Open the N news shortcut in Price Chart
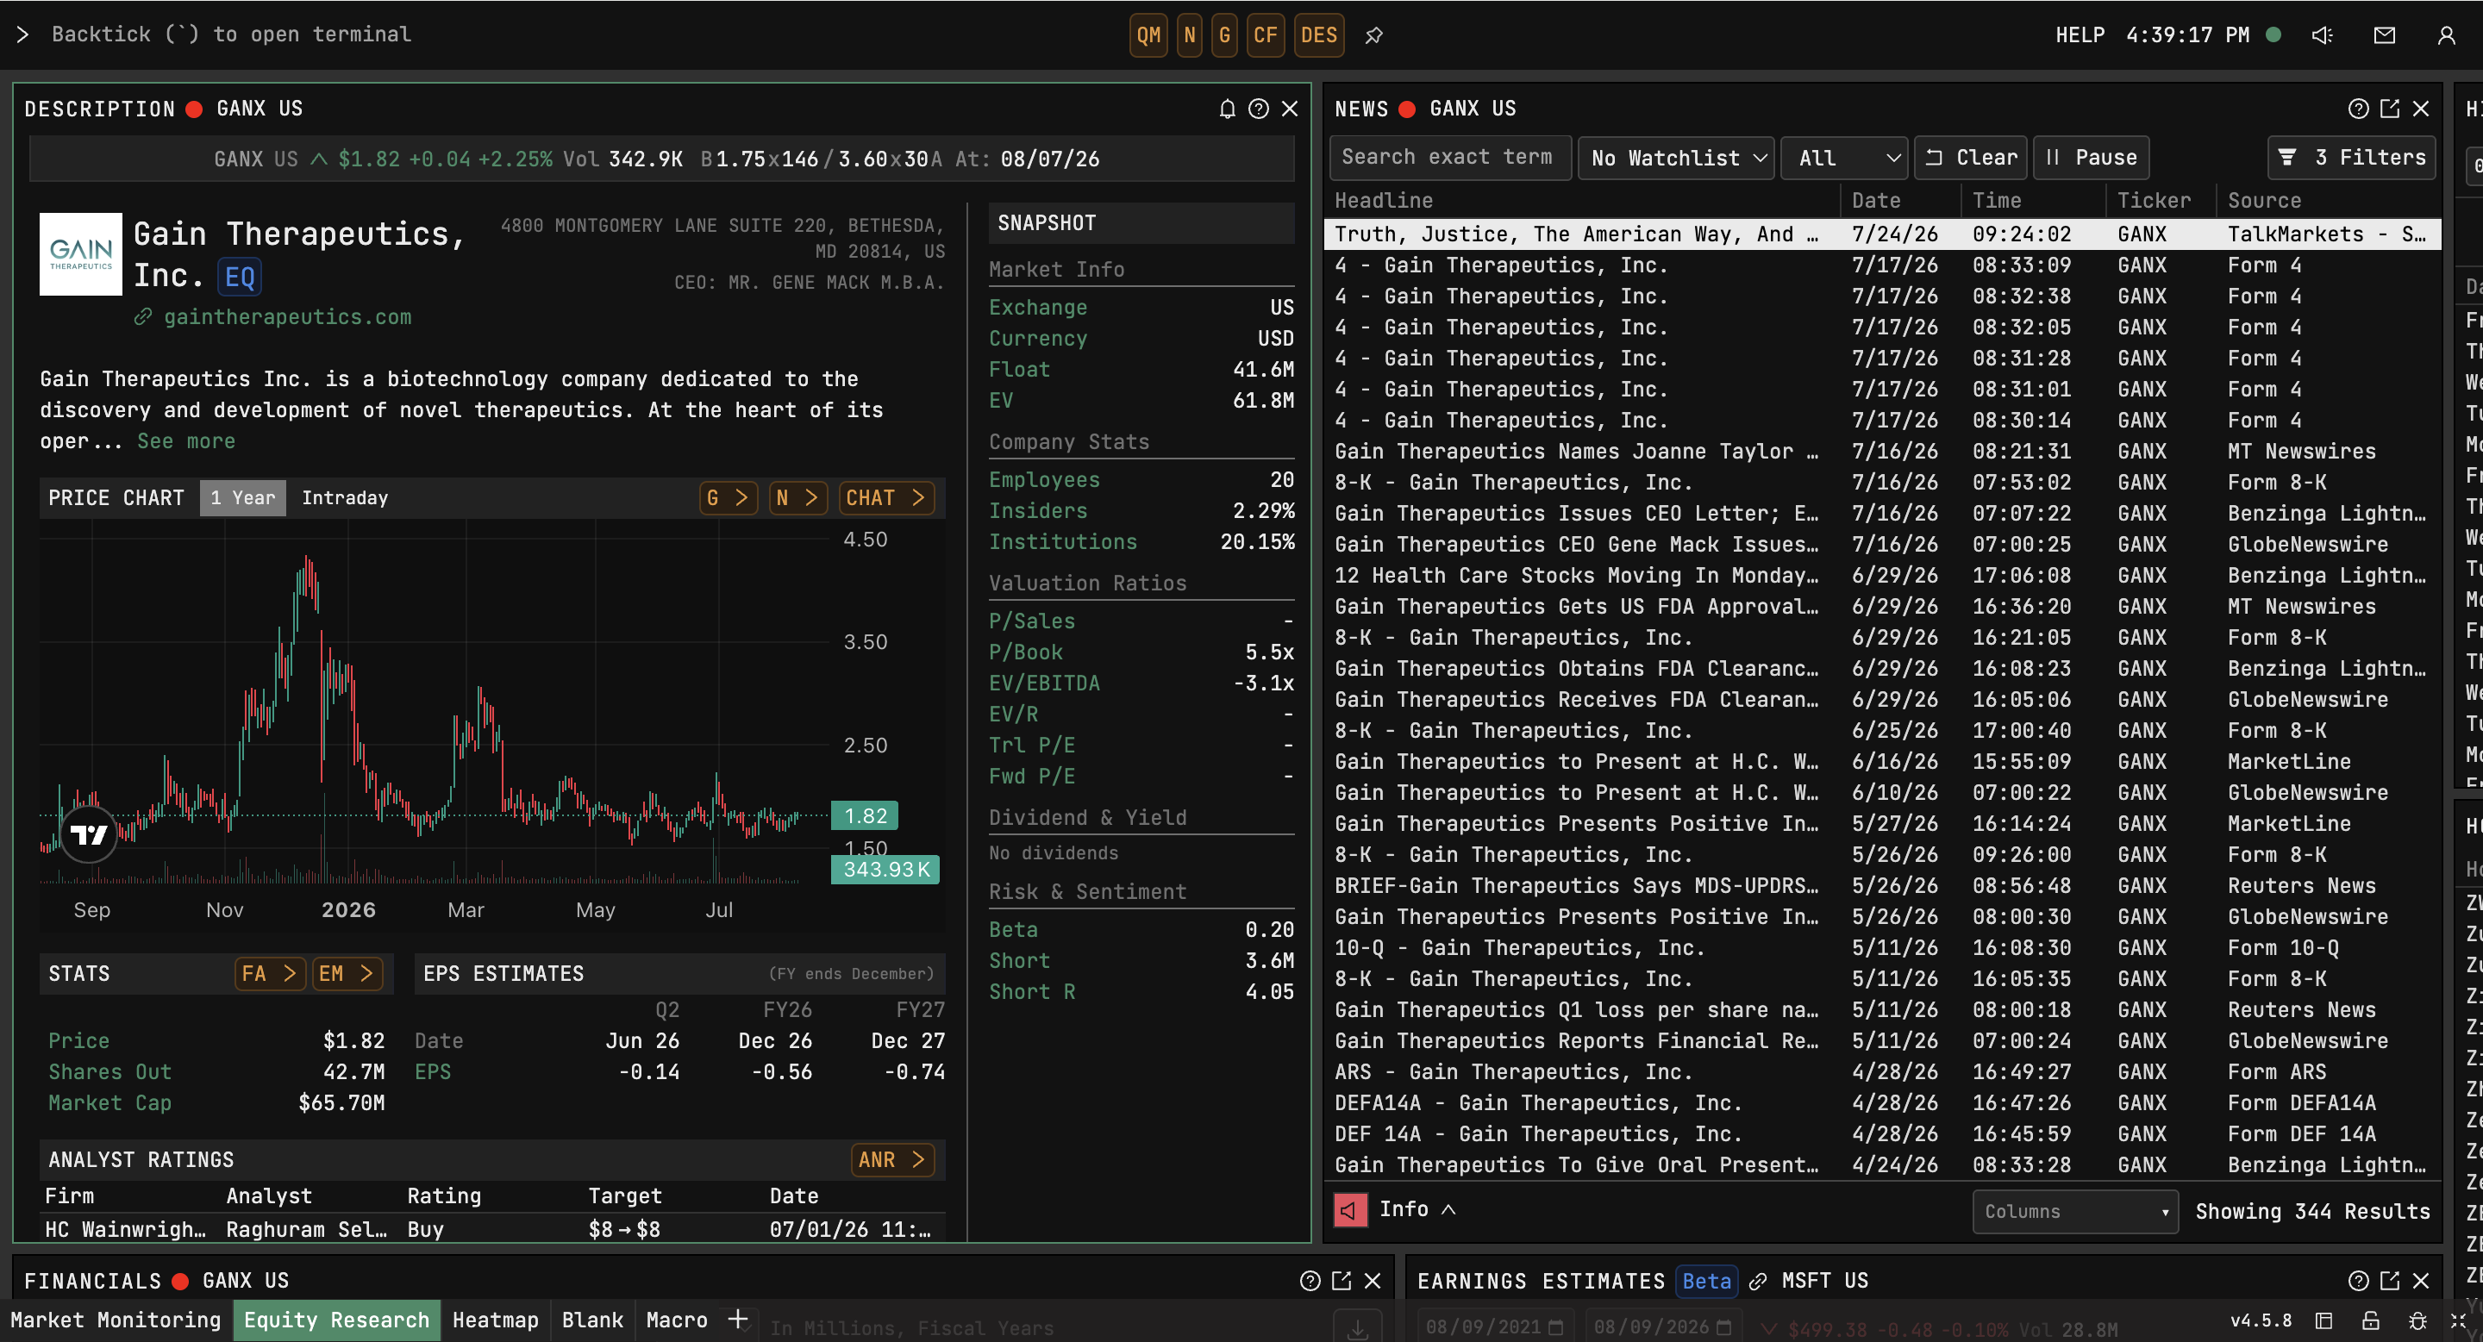 (798, 498)
